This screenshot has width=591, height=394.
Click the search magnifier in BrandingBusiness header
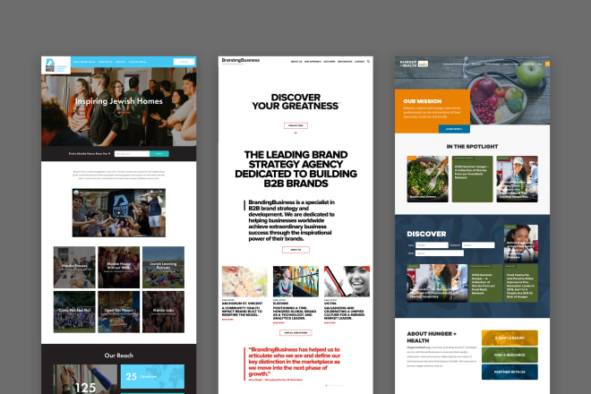[368, 61]
